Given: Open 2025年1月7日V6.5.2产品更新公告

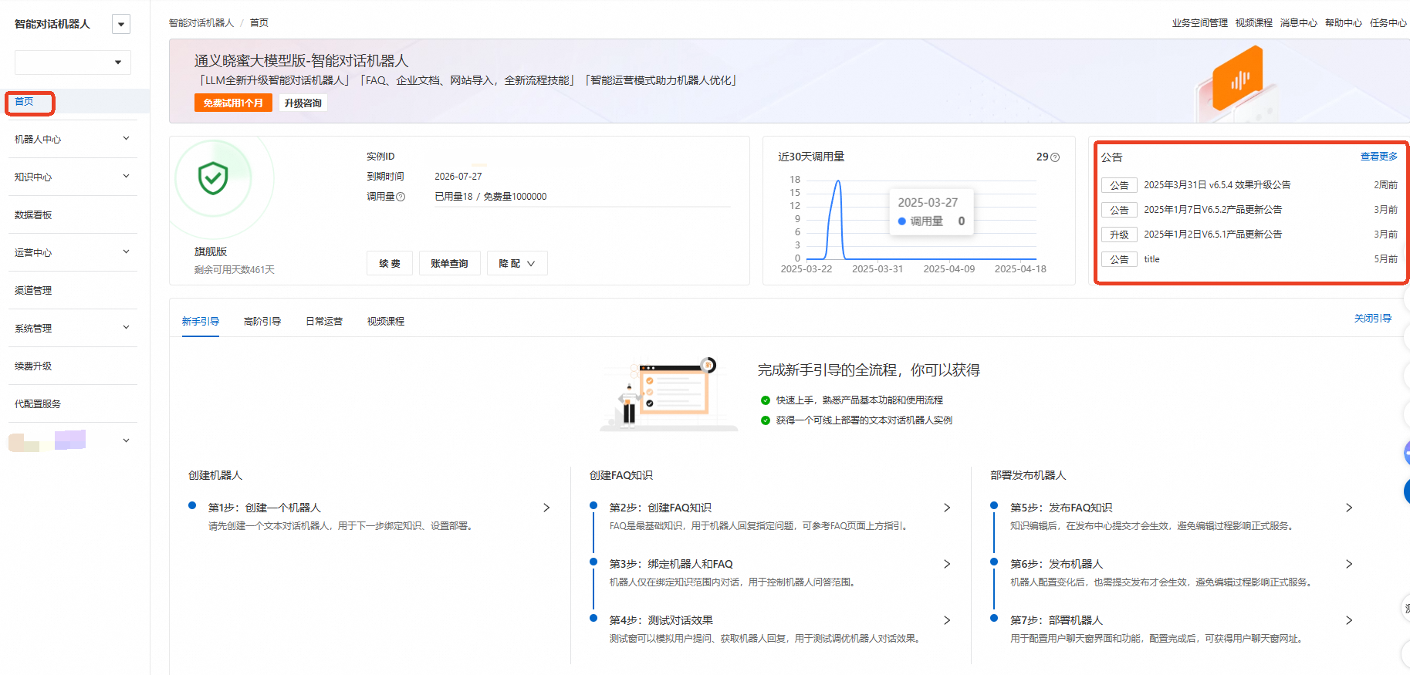Looking at the screenshot, I should [1212, 210].
